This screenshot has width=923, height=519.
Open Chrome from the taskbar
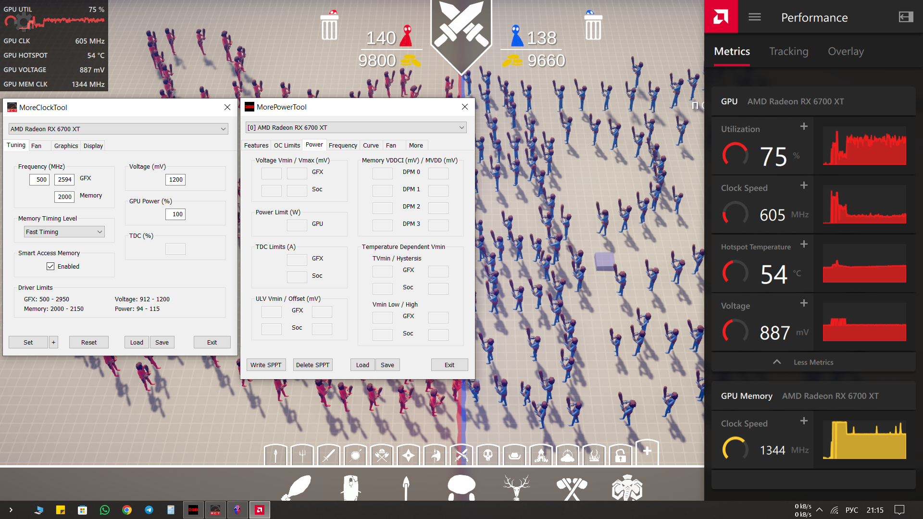127,510
